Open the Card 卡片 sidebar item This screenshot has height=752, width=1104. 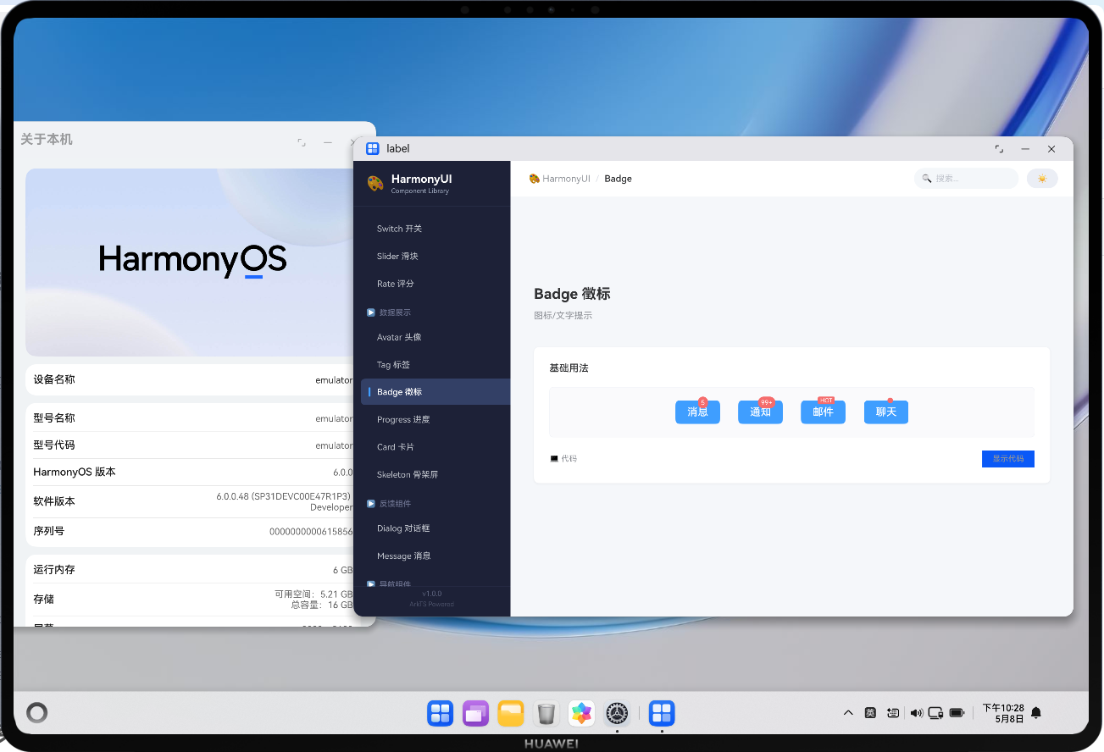435,447
